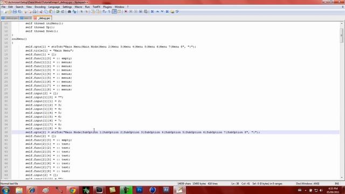Click the vertical scrollbar thumb
This screenshot has width=345, height=194.
click(341, 35)
